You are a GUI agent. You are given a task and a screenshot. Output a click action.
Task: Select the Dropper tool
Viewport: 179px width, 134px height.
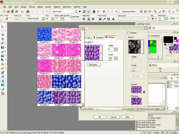[x=2, y=43]
